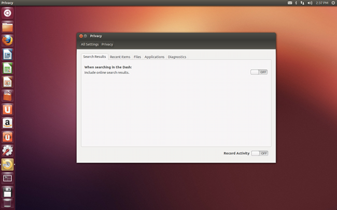Open the Ubuntu Dash home button
This screenshot has height=210, width=337.
8,13
